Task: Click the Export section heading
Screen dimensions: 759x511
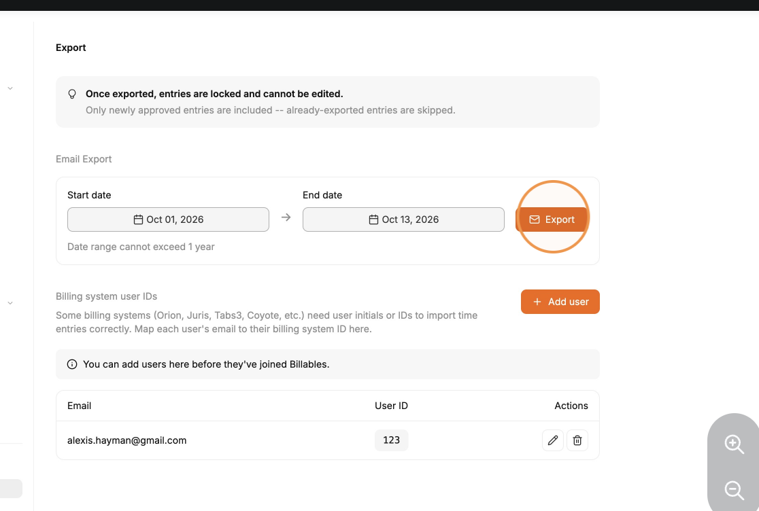Action: coord(71,48)
